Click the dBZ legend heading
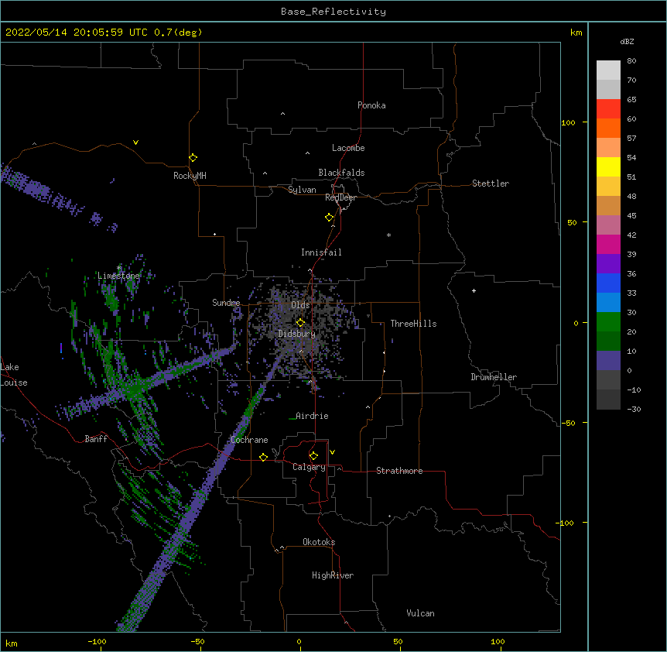This screenshot has width=667, height=652. tap(627, 41)
